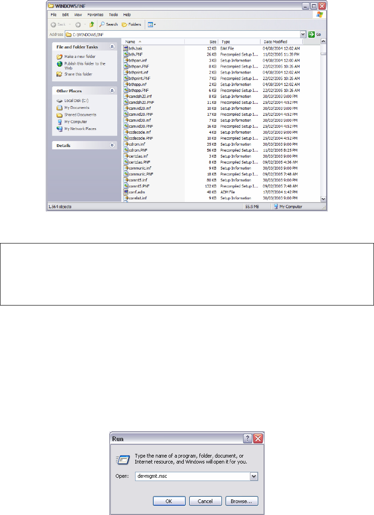Open the Back button history dropdown
The height and width of the screenshot is (515, 374).
(x=70, y=25)
